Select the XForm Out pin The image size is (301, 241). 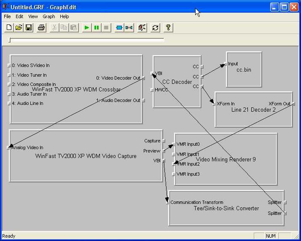pos(293,104)
